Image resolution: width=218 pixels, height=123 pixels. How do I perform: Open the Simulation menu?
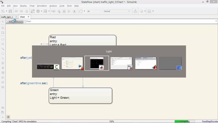(x=42, y=6)
